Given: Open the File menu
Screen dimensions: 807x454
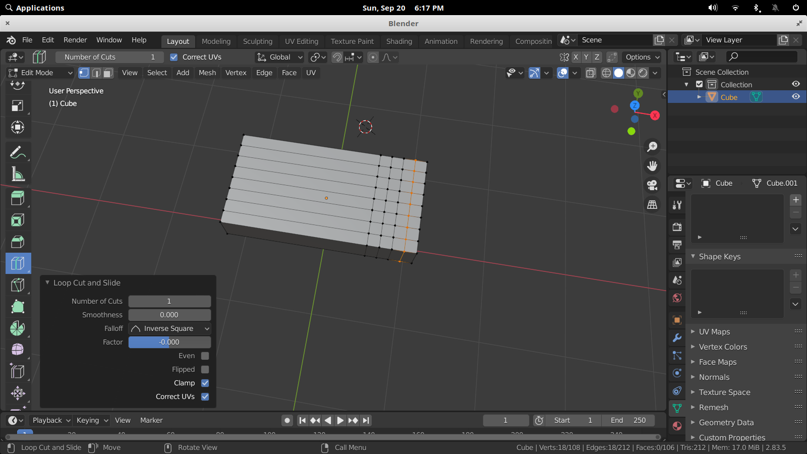Looking at the screenshot, I should point(27,40).
